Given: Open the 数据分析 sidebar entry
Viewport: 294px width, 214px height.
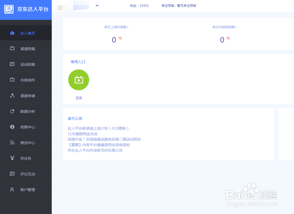Looking at the screenshot, I should (x=26, y=111).
